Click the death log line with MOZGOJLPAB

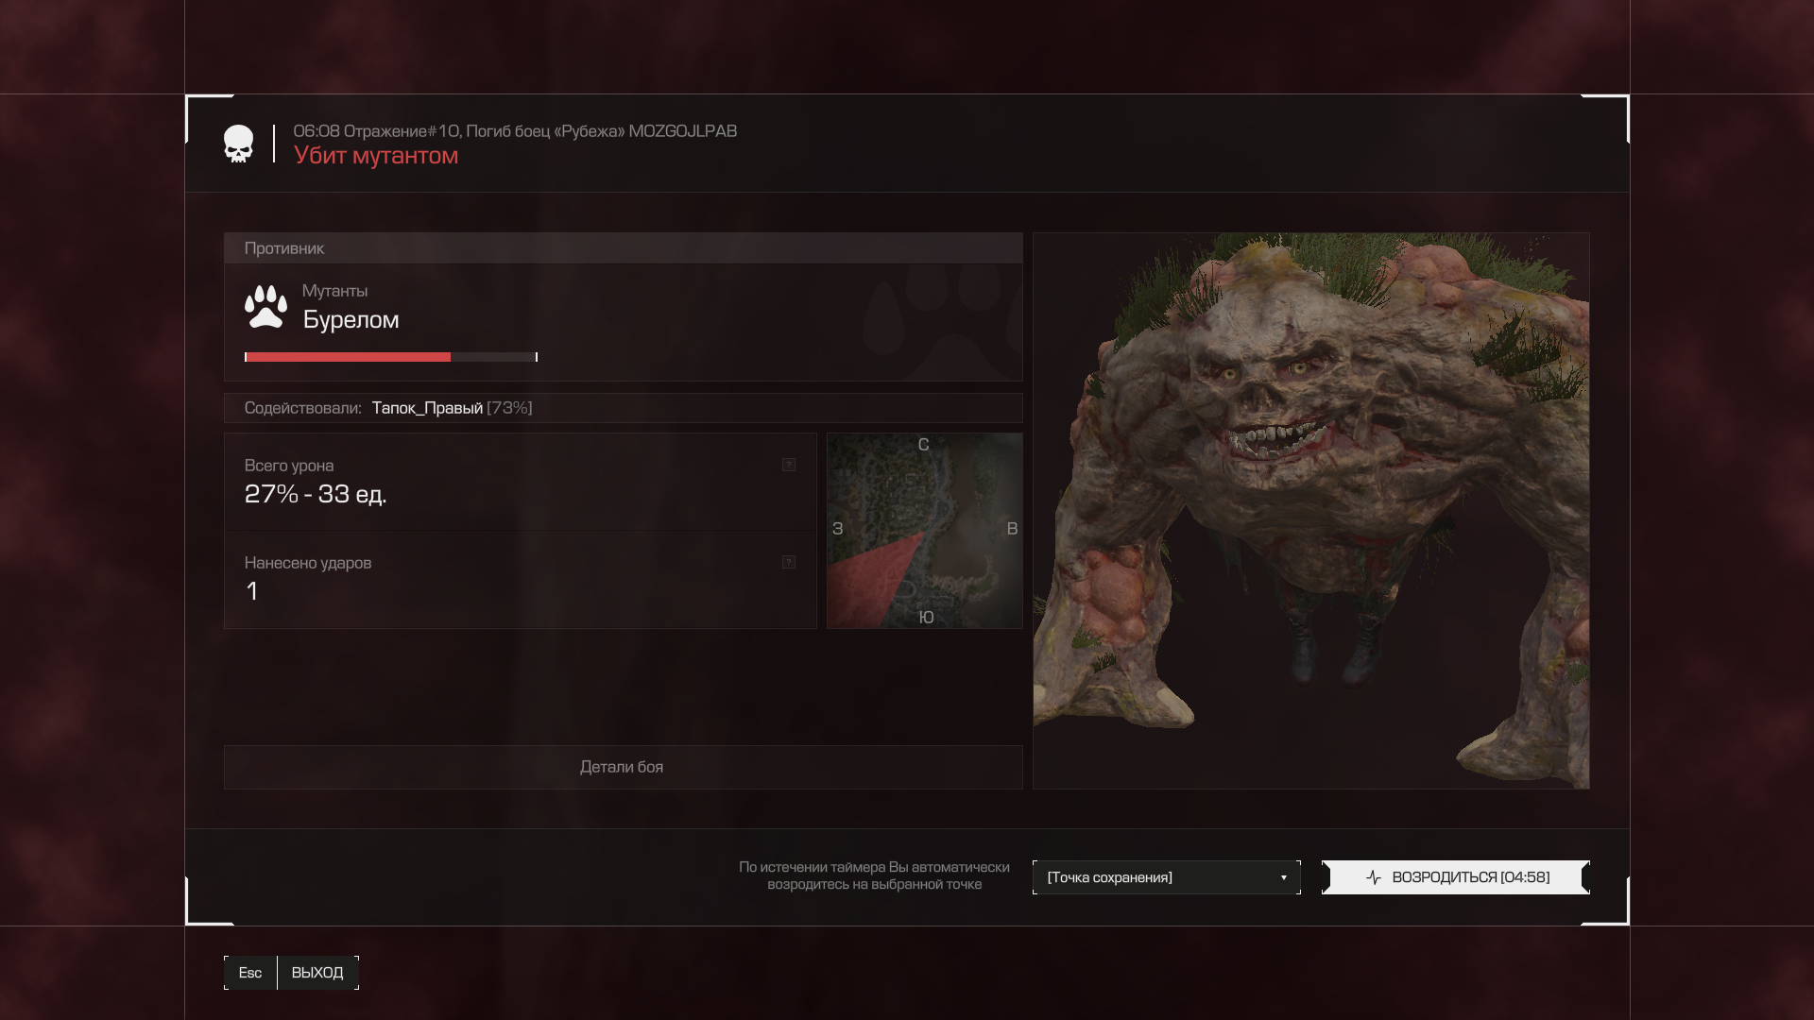pyautogui.click(x=515, y=131)
